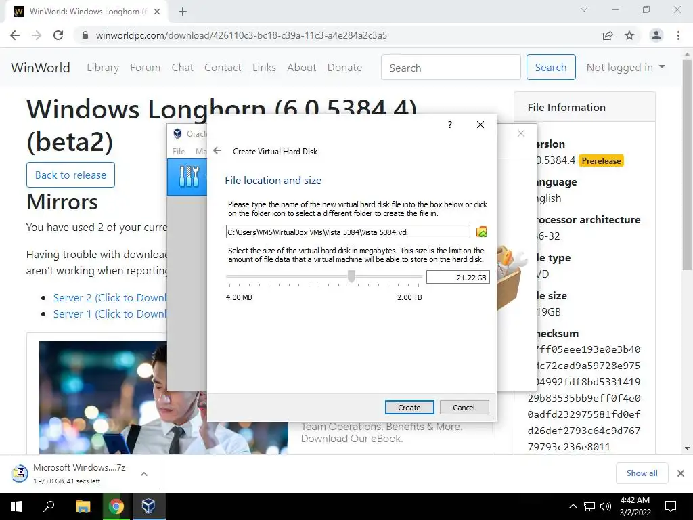Cancel the Create Virtual Hard Disk dialog

click(464, 407)
